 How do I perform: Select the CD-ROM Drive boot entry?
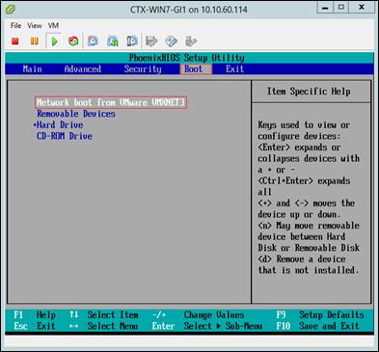[65, 136]
